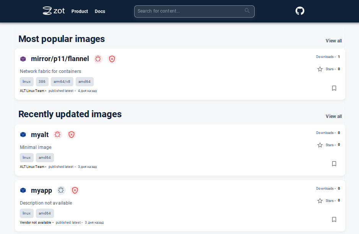Image resolution: width=359 pixels, height=234 pixels.
Task: Open the myalt repository title
Action: click(40, 135)
